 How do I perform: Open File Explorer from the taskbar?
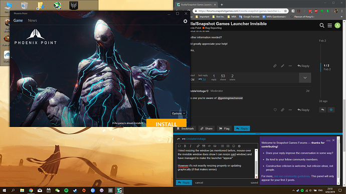pyautogui.click(x=22, y=190)
